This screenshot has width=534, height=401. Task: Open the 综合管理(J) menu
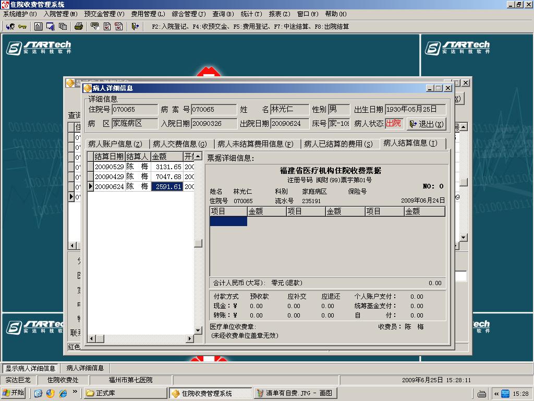click(x=189, y=14)
